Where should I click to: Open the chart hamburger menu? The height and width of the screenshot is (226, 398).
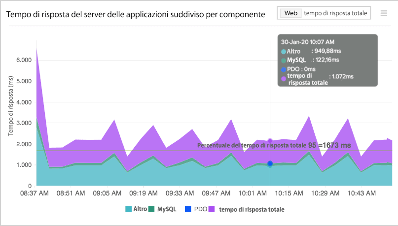[x=384, y=13]
